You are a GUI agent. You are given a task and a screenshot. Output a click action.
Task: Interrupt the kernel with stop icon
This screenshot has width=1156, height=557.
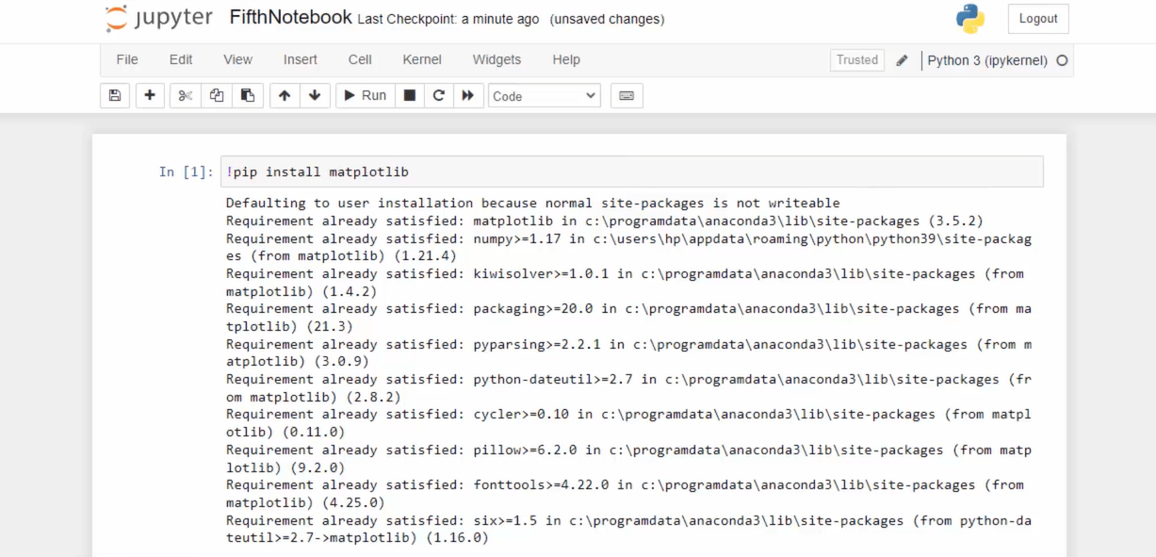click(409, 95)
